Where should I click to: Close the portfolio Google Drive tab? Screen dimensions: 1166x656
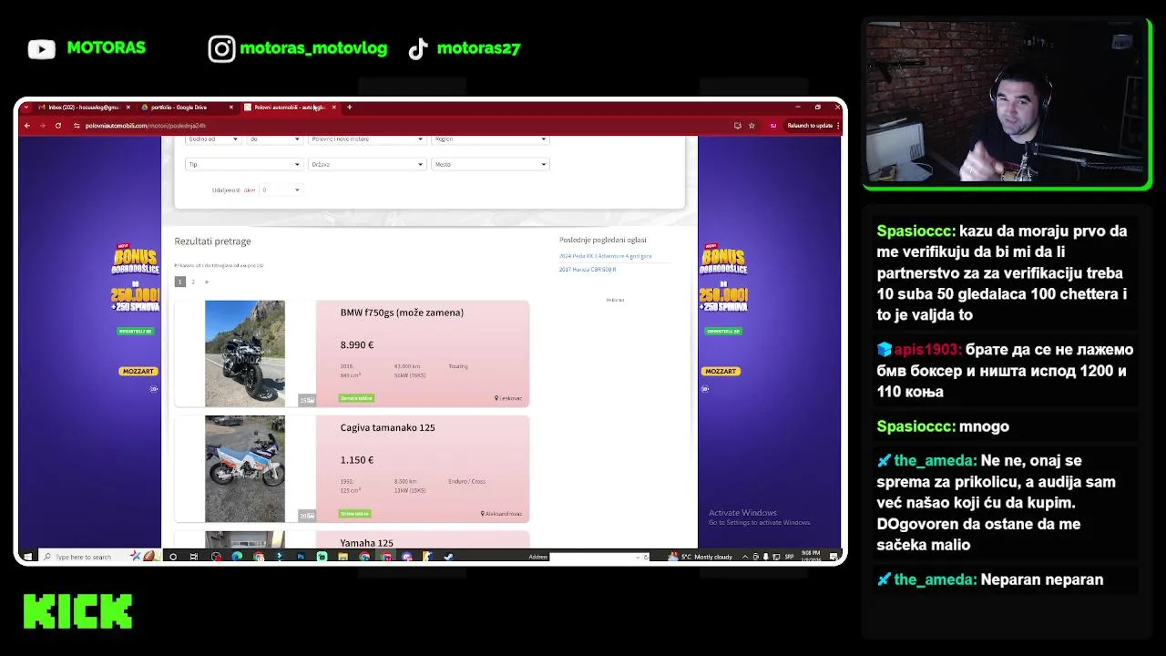(x=230, y=108)
